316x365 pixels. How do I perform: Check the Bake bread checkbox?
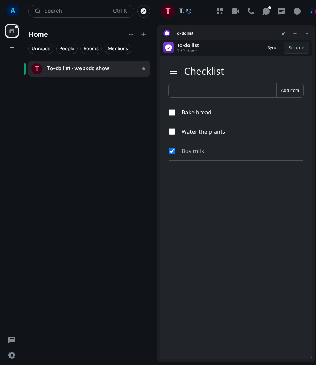[x=172, y=112]
